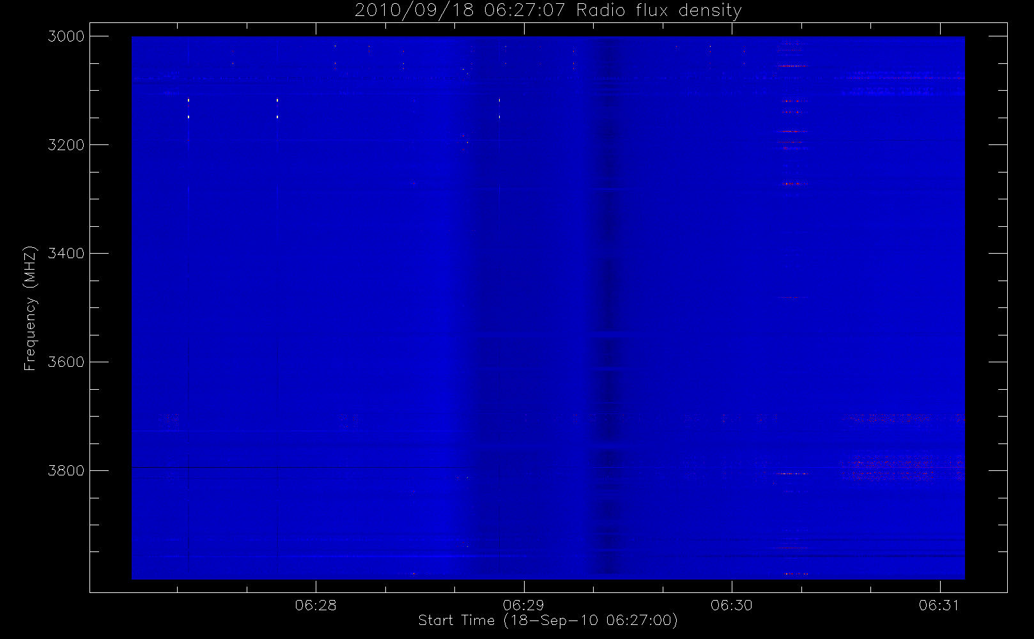Screen dimensions: 1034x639
Task: Select the 3000 frequency tick label
Action: click(x=66, y=36)
